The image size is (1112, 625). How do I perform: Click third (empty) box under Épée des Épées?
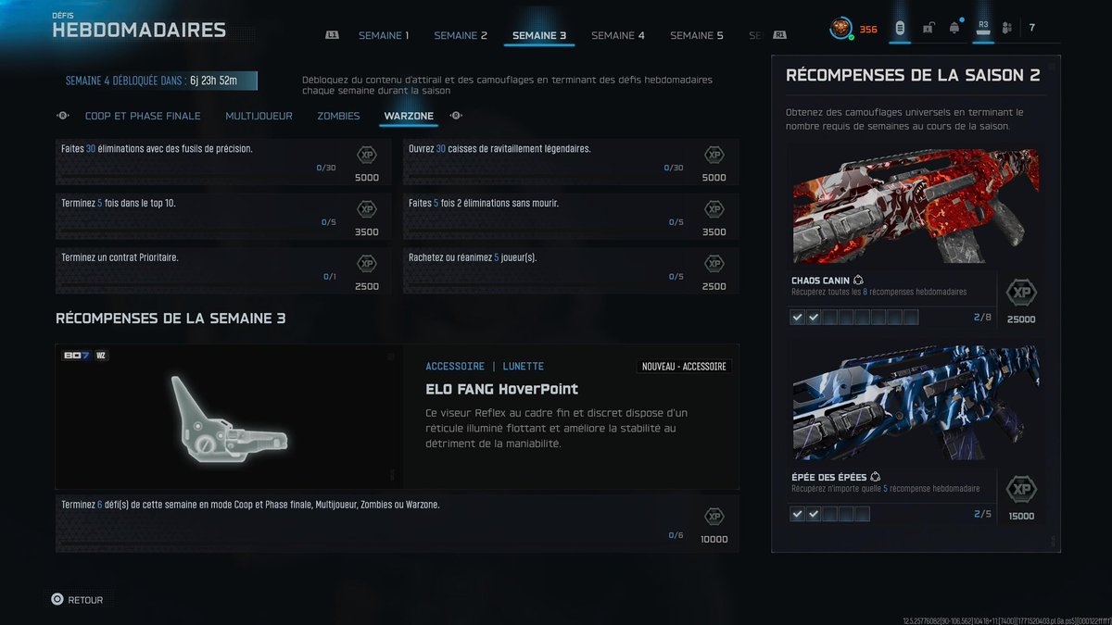pos(830,514)
